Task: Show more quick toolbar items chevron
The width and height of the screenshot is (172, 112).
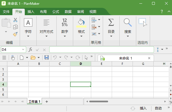Action: coord(91,56)
